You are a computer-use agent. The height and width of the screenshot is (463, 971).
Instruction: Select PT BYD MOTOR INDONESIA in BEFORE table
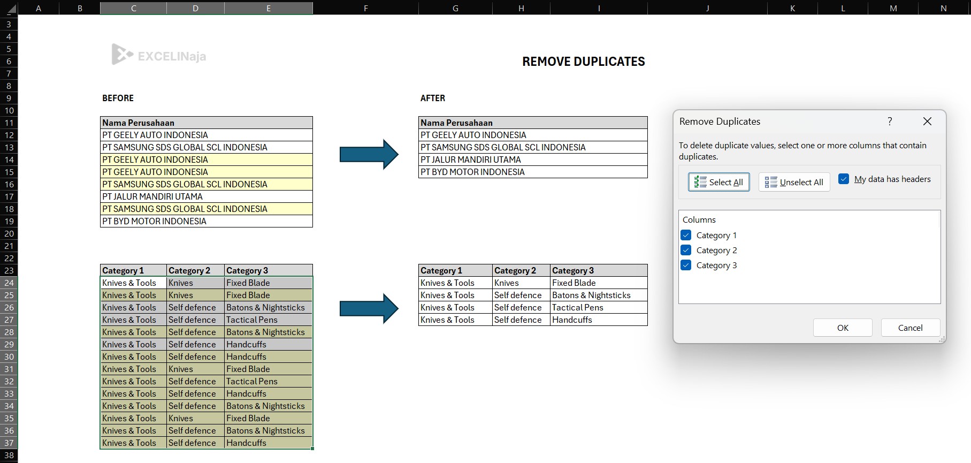point(207,221)
